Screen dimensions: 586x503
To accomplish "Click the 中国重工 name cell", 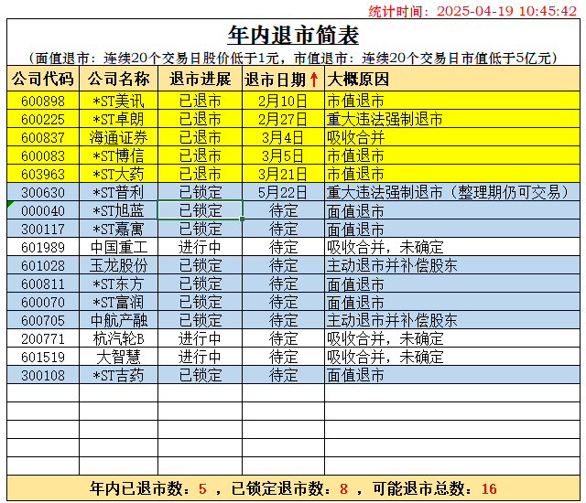I will pos(118,247).
